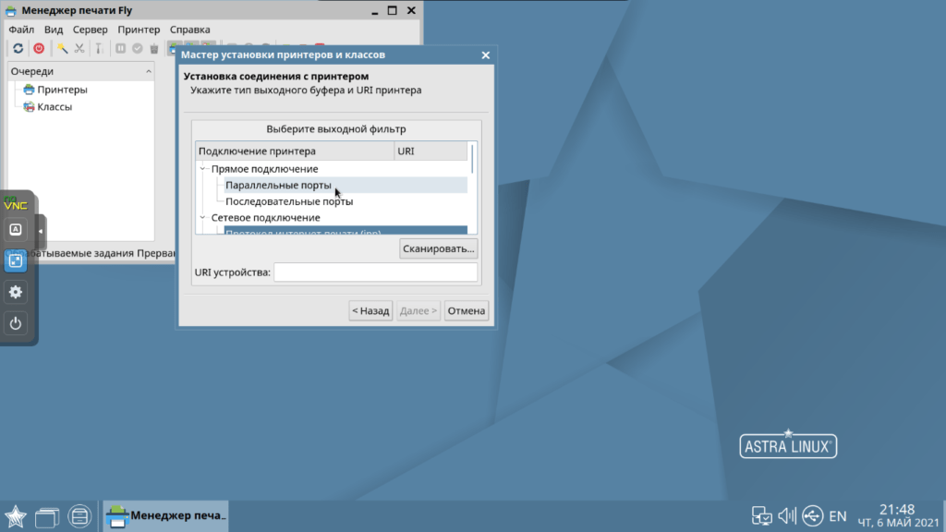Select 'Последовательные порты' in connection list
The width and height of the screenshot is (946, 532).
(x=289, y=201)
